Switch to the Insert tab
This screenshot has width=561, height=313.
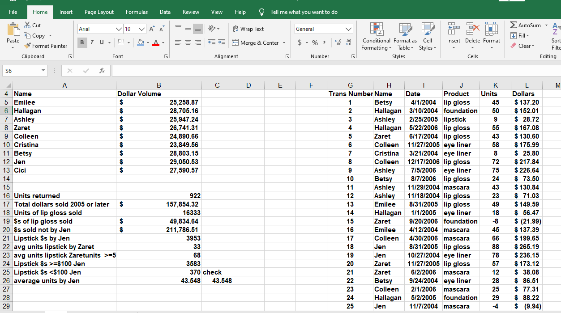pyautogui.click(x=66, y=12)
